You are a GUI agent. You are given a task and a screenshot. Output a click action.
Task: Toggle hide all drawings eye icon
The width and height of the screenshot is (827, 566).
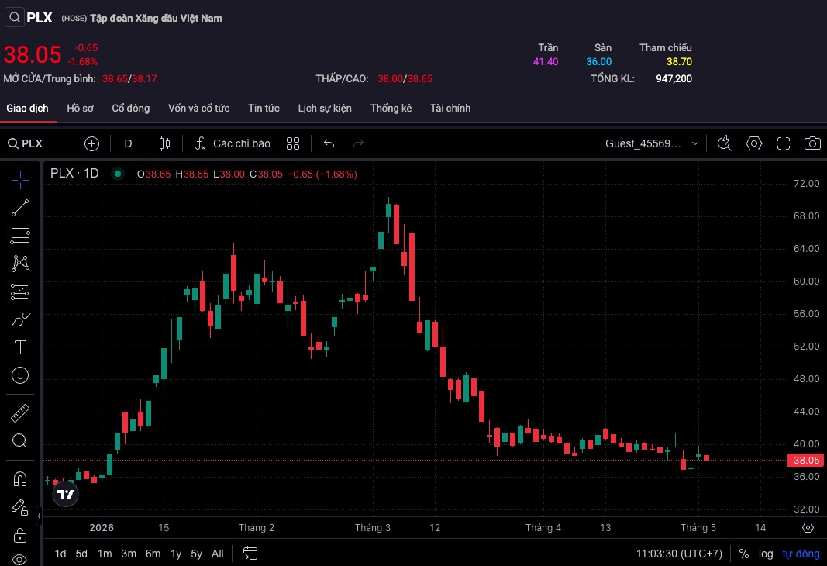pyautogui.click(x=20, y=559)
